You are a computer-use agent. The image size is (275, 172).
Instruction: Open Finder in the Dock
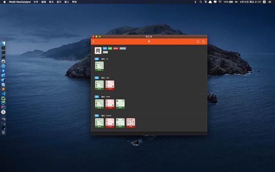pos(3,43)
